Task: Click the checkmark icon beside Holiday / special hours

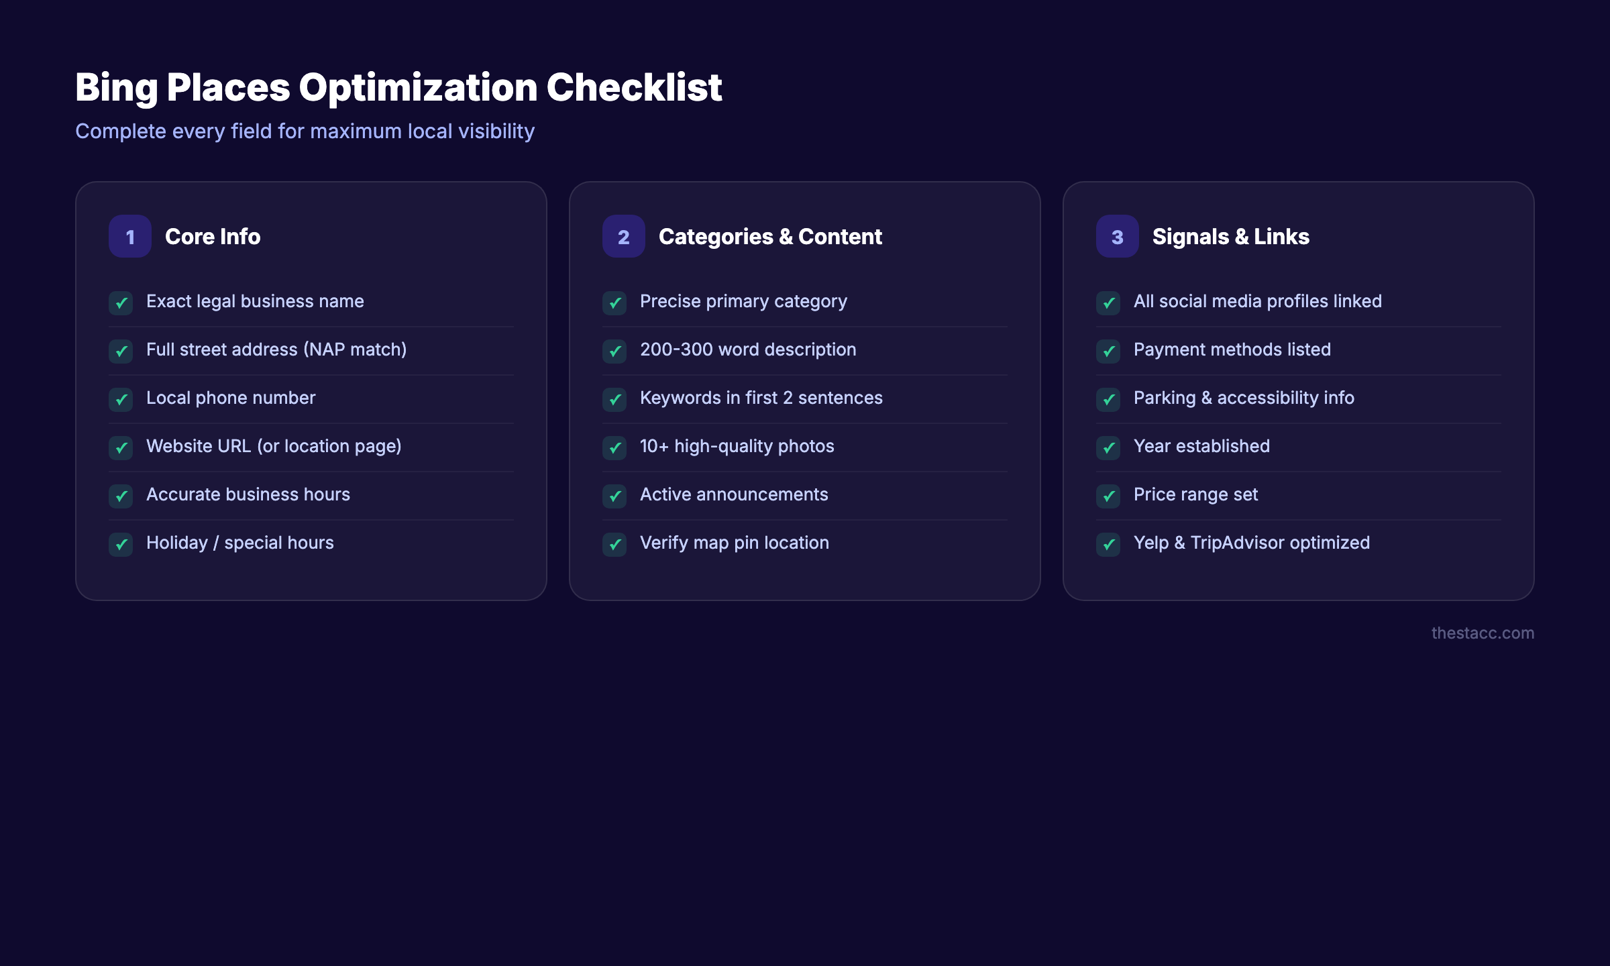Action: [x=121, y=545]
